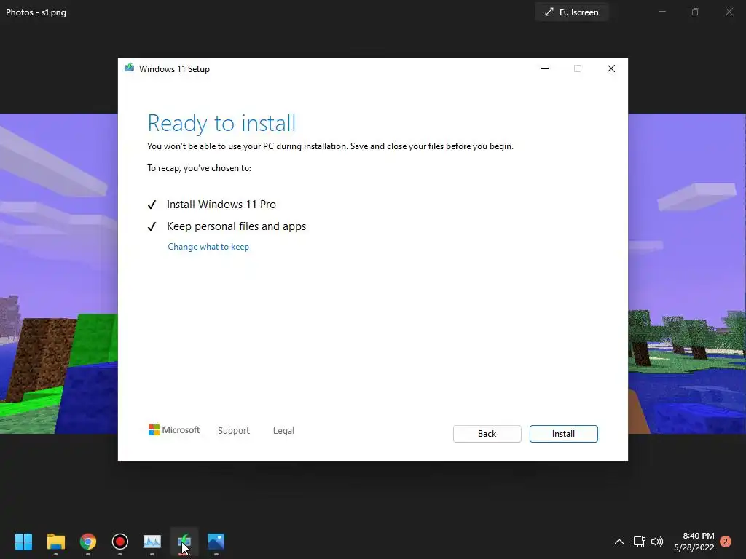The width and height of the screenshot is (746, 559).
Task: Close the Photos window
Action: 729,12
